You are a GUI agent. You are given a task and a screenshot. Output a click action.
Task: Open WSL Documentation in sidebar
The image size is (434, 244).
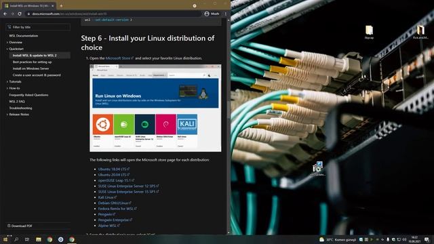click(x=24, y=36)
